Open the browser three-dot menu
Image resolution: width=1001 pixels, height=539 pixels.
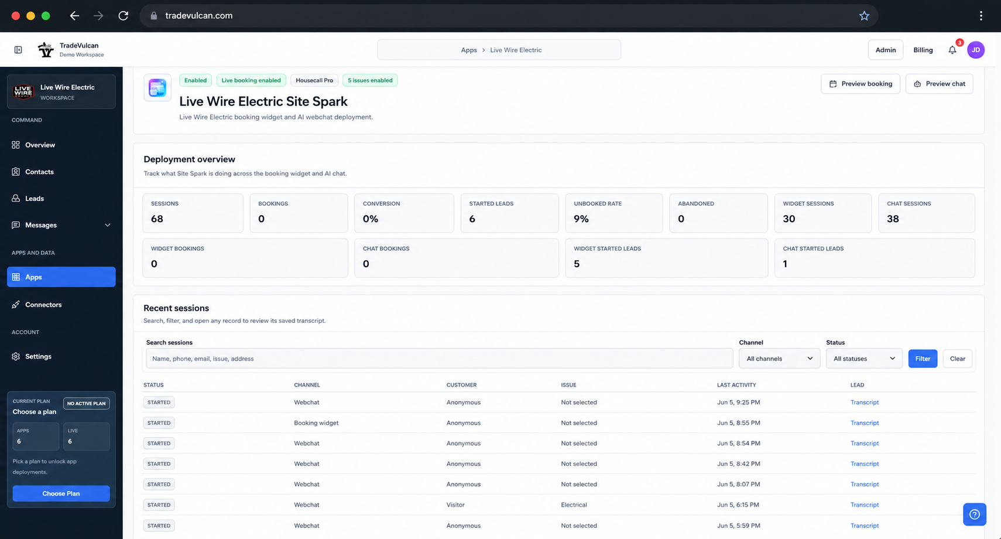click(981, 16)
